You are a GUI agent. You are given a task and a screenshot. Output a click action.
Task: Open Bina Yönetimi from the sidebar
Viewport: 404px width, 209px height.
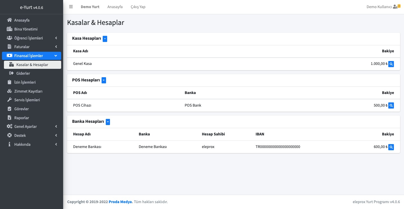(26, 29)
